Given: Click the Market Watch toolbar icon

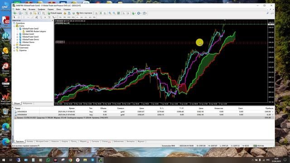Looking at the screenshot, I should (x=26, y=13).
